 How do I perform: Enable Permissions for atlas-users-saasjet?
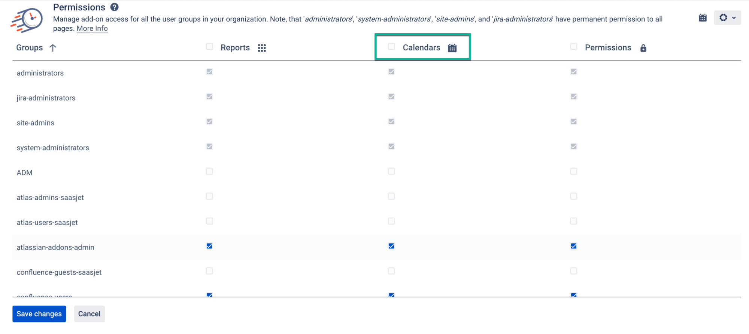click(x=573, y=221)
